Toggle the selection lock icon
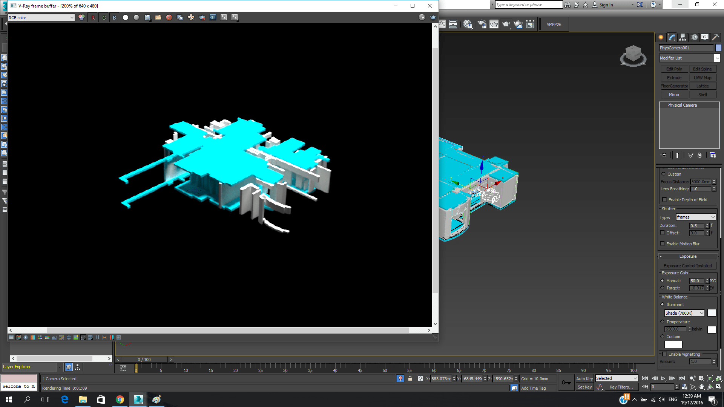This screenshot has height=407, width=724. click(x=410, y=378)
